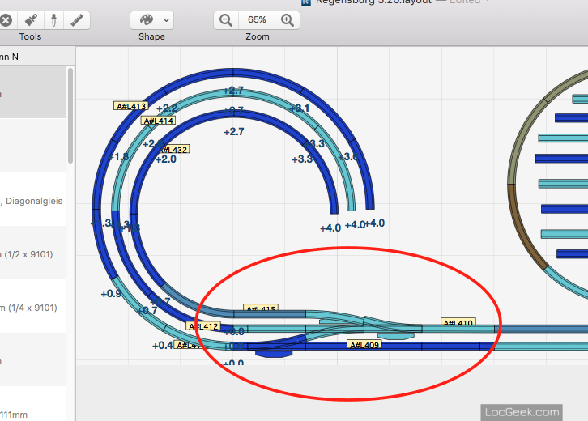Screen dimensions: 588x421
Task: Expand the Shape dropdown arrow
Action: [167, 20]
